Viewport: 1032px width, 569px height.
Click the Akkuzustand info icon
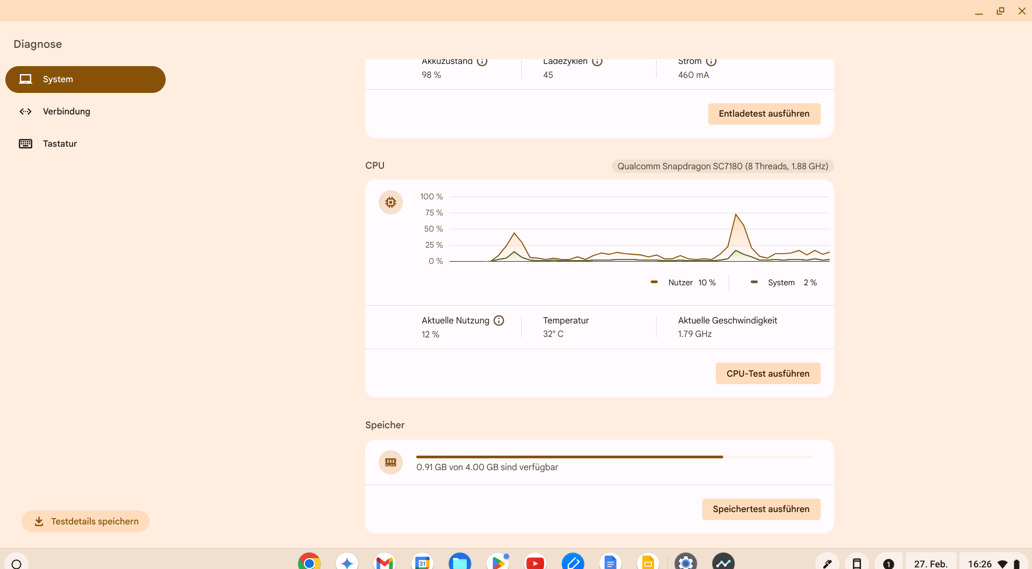(482, 62)
